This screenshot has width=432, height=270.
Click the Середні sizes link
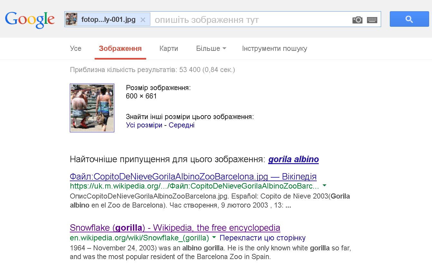182,125
